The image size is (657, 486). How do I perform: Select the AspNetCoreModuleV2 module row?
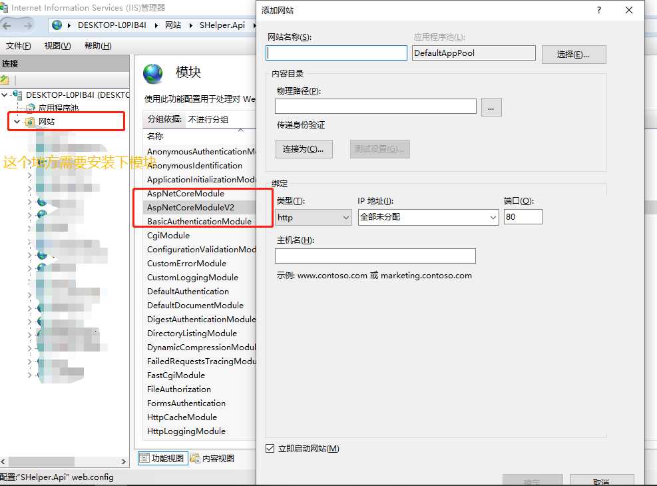tap(200, 208)
